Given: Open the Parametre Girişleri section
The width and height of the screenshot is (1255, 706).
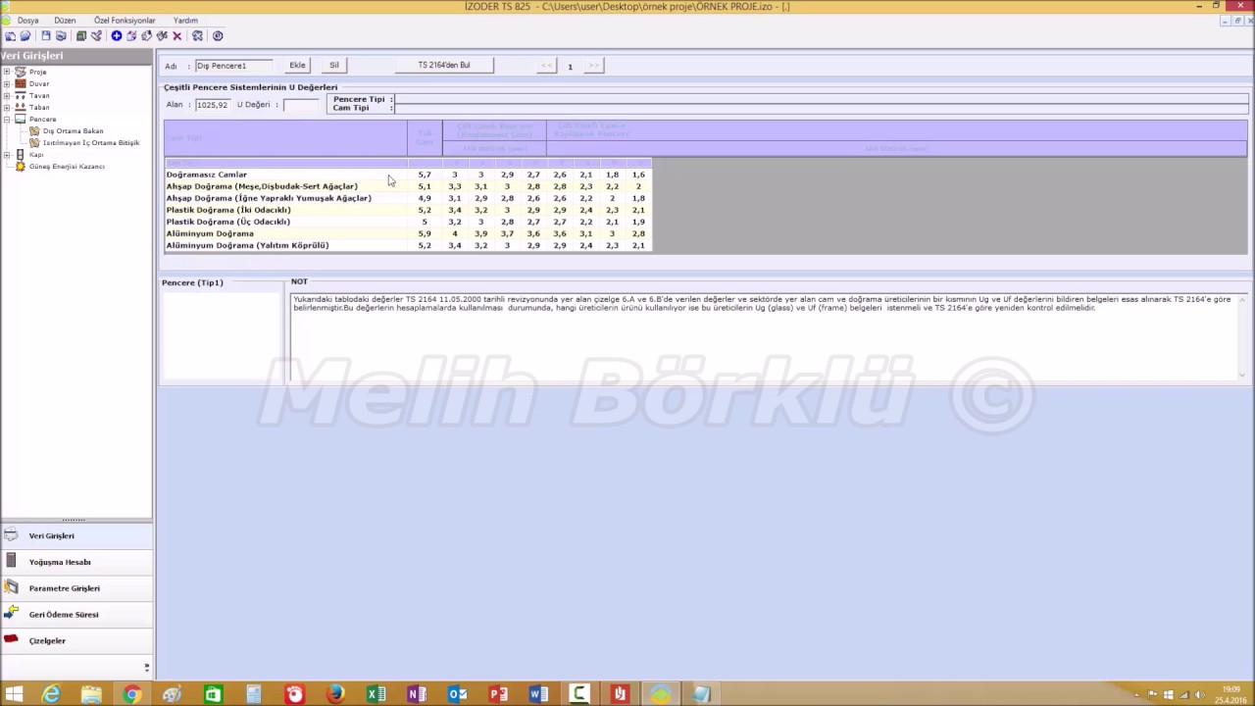Looking at the screenshot, I should [x=76, y=588].
